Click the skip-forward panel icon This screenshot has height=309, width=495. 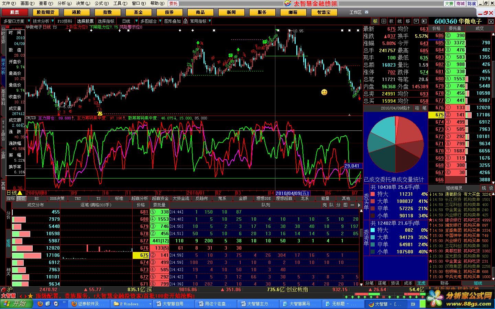(424, 21)
